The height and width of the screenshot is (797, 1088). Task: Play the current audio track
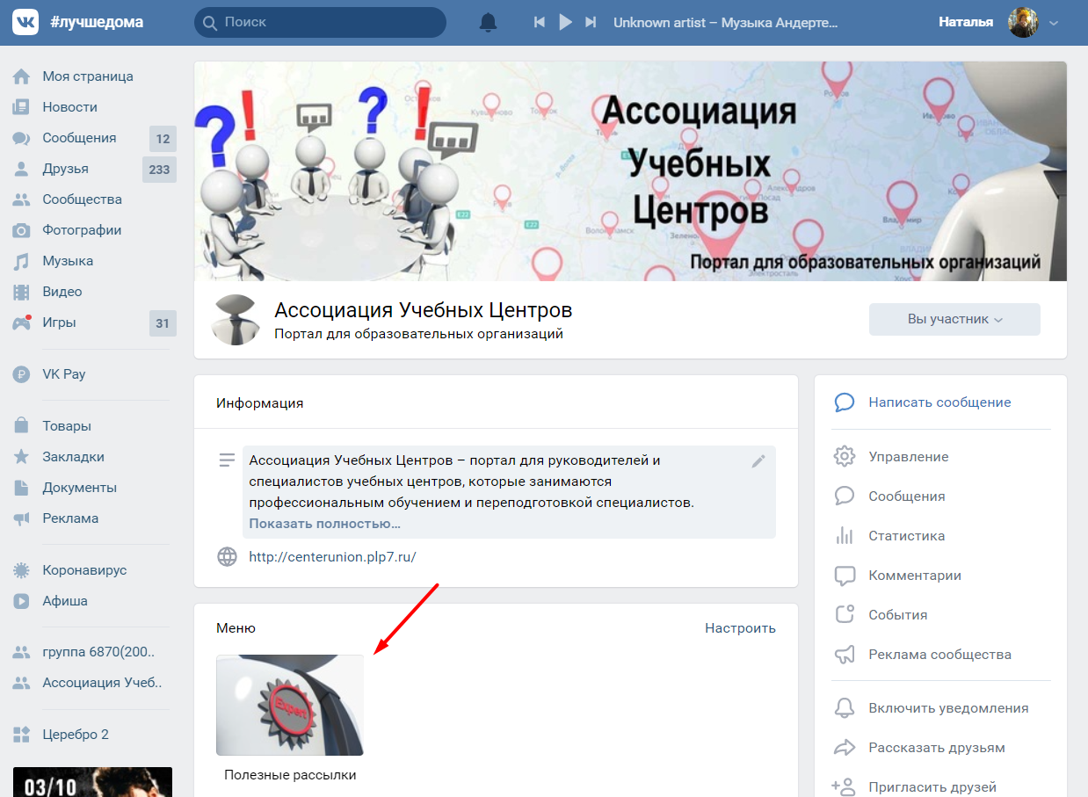pos(566,22)
